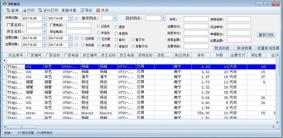The image size is (283, 138).
Task: Click the 出票金额 input field
Action: tap(239, 40)
